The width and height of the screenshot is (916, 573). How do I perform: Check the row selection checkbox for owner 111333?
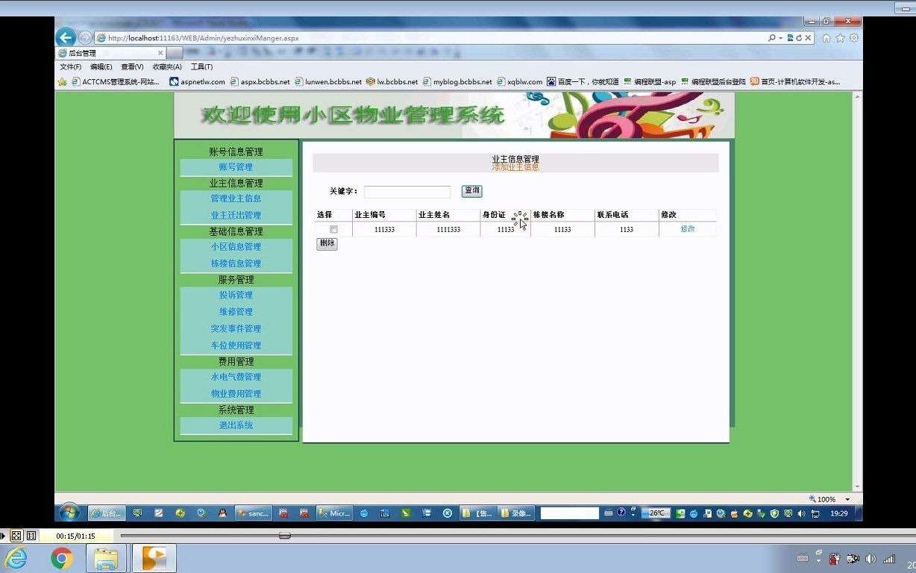pos(333,229)
